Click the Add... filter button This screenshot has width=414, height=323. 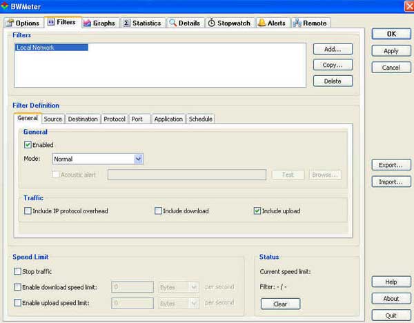tap(333, 49)
